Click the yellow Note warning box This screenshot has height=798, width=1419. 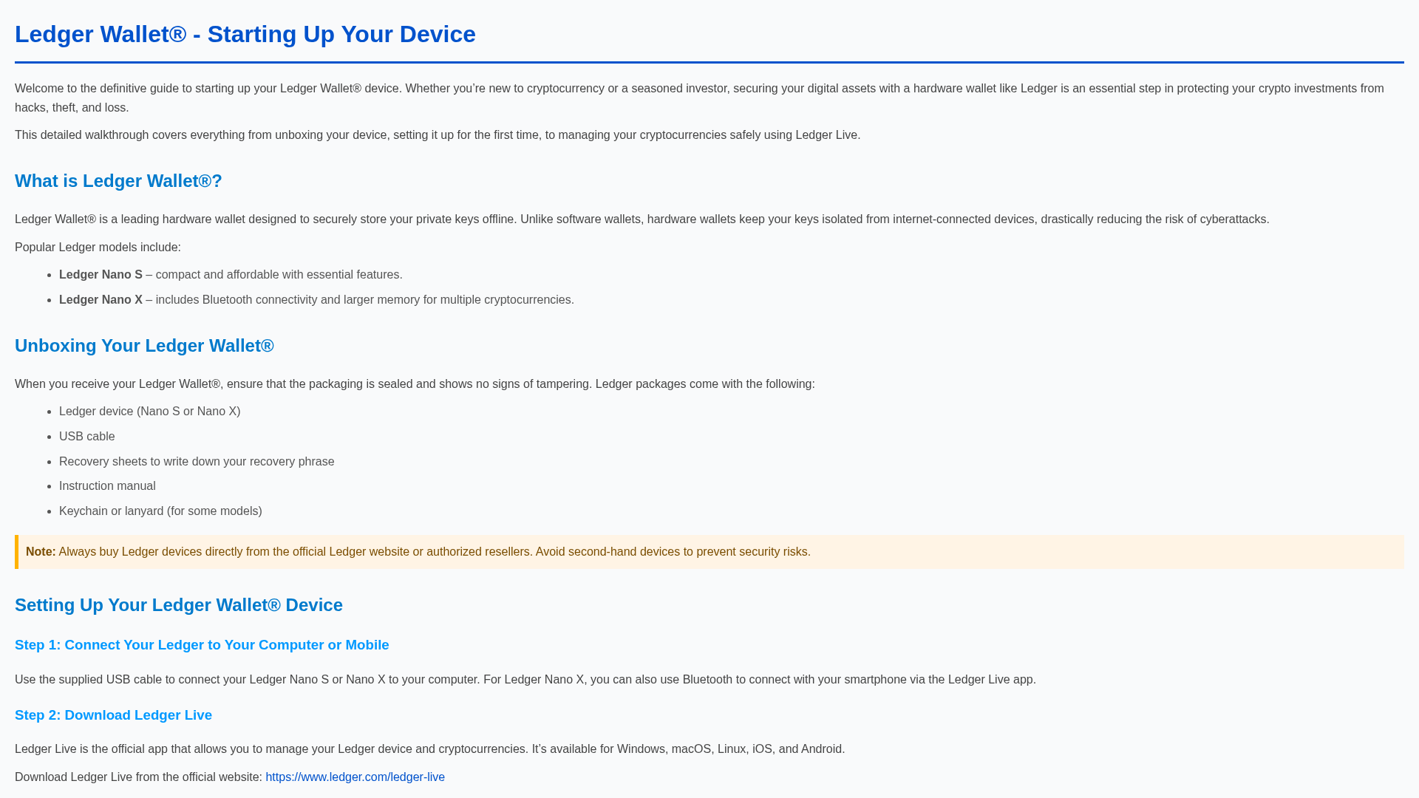709,552
